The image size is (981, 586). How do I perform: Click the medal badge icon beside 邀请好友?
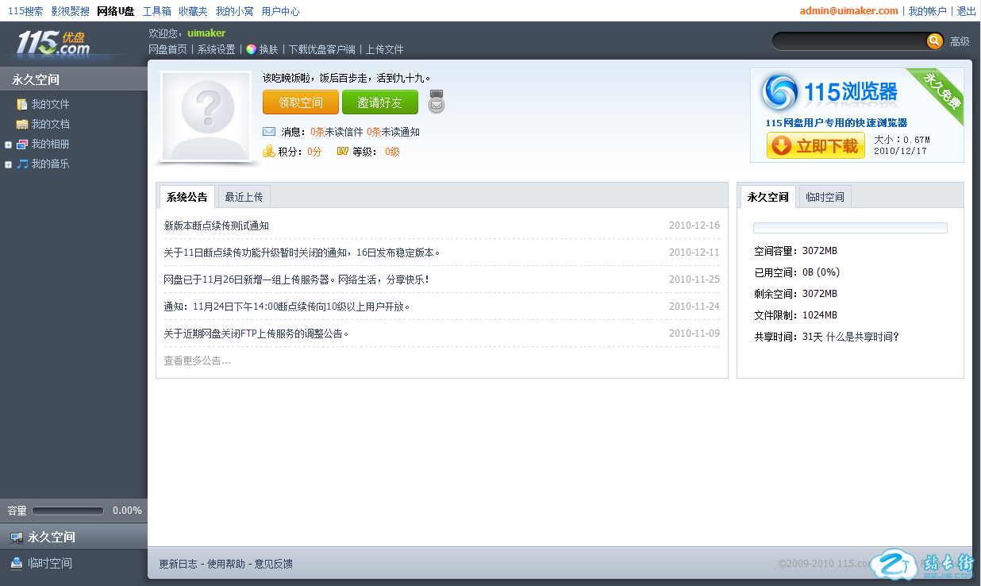coord(437,102)
